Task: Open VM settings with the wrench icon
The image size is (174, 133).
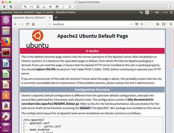Action: pyautogui.click(x=25, y=7)
